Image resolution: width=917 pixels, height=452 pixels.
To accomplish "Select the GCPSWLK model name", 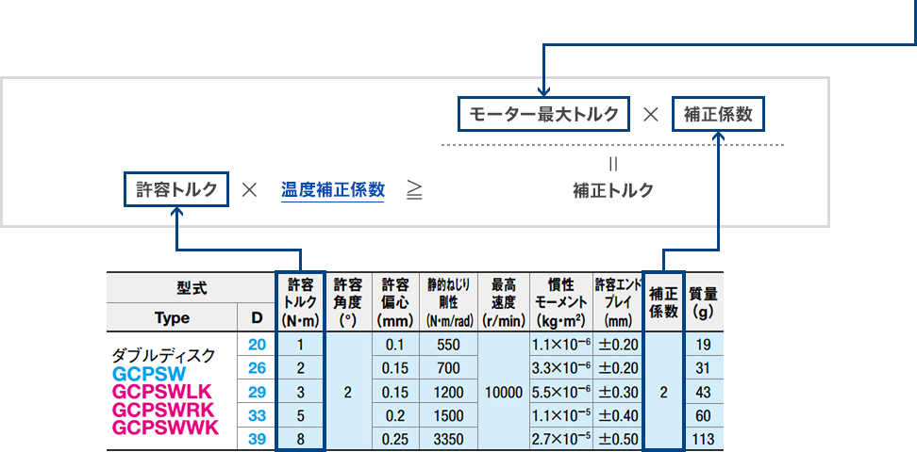I will click(162, 392).
